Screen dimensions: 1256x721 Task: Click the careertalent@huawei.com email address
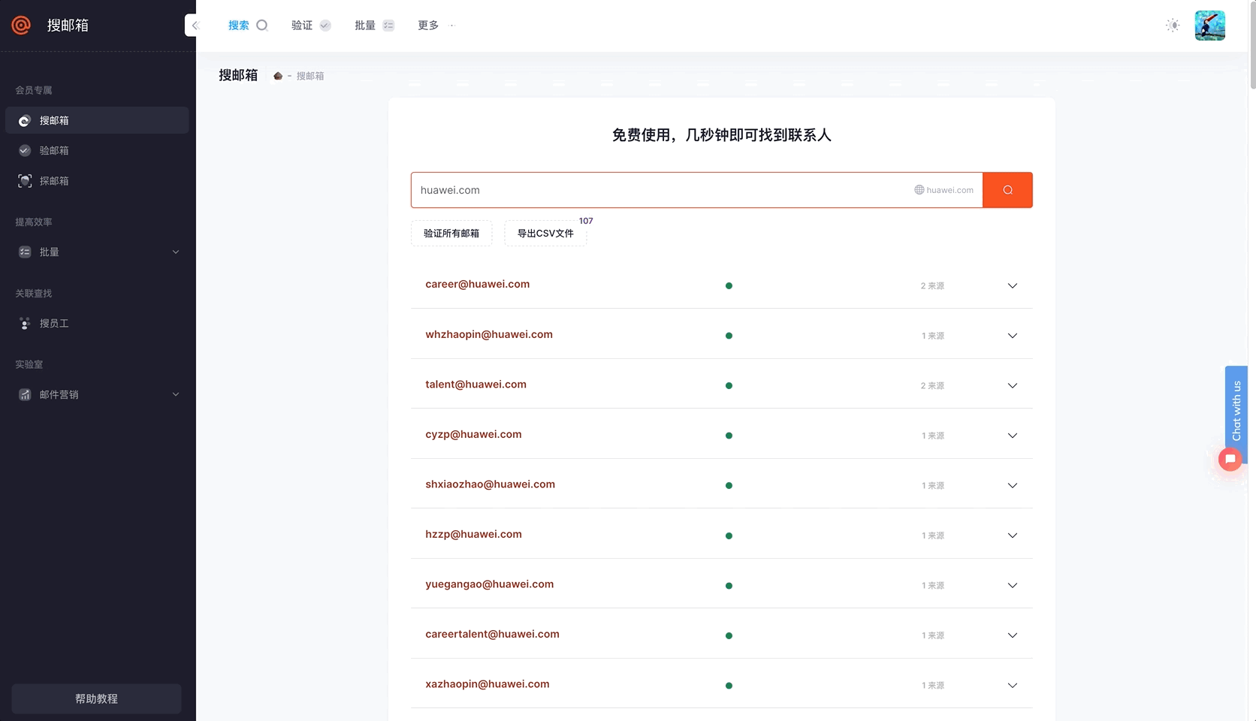tap(493, 634)
